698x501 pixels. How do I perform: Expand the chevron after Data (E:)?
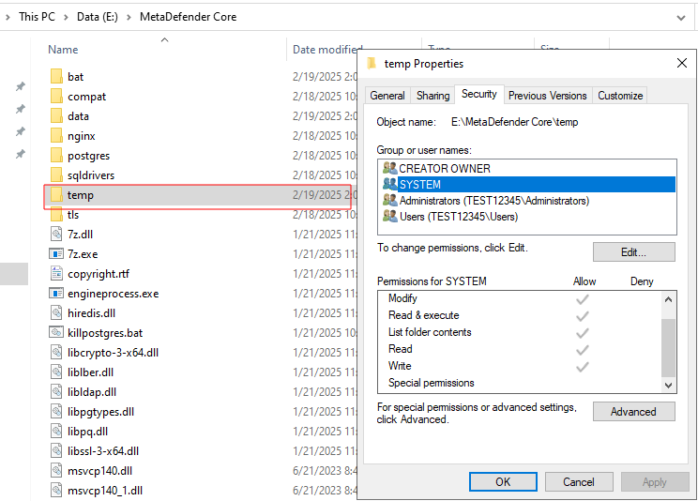tap(129, 18)
